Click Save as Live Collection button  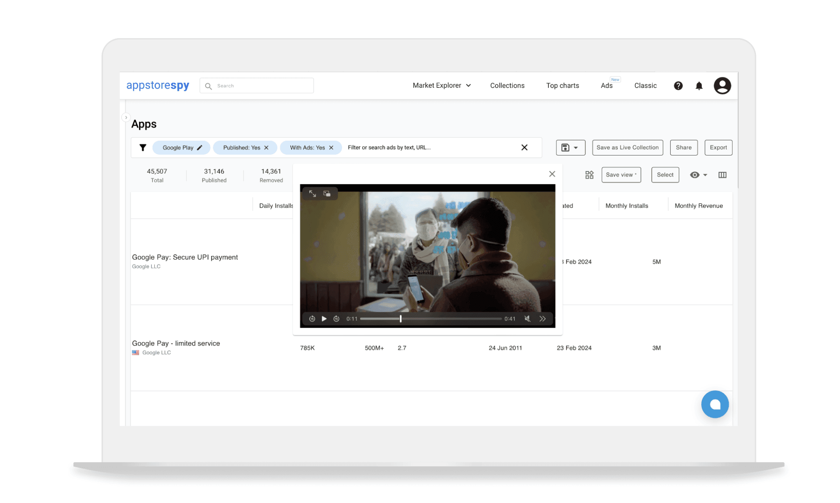pyautogui.click(x=627, y=147)
